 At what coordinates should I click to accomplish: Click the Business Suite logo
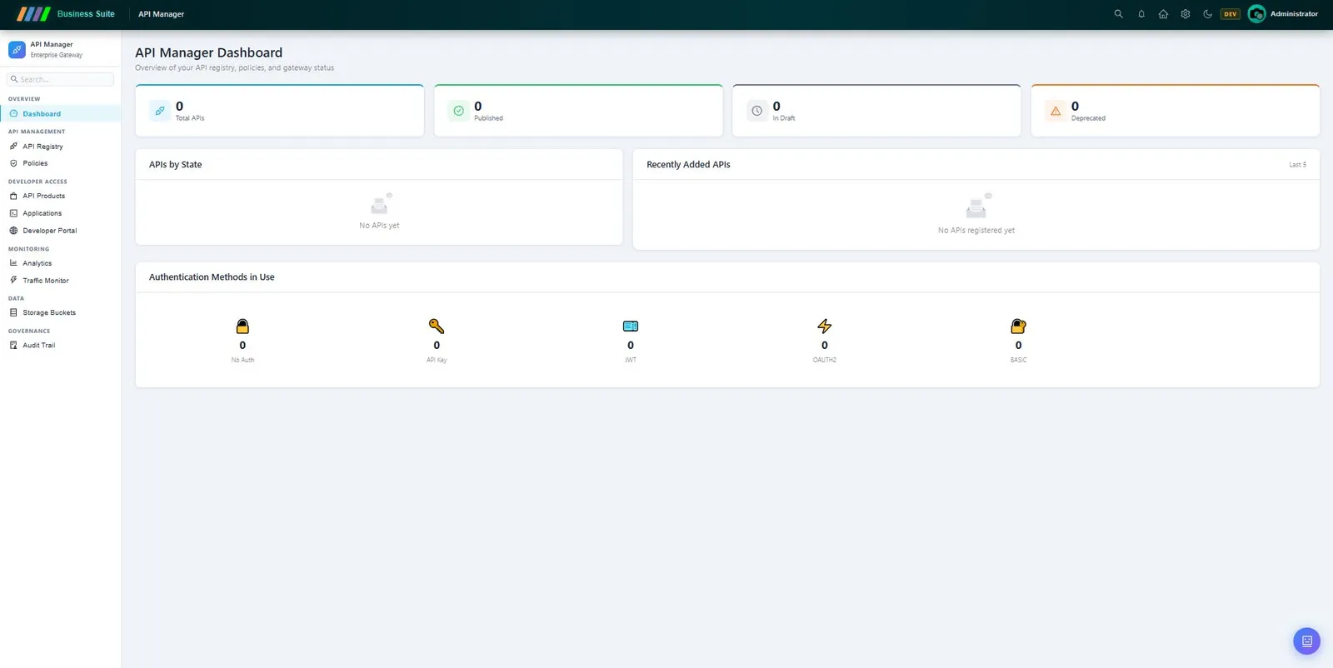pos(66,14)
